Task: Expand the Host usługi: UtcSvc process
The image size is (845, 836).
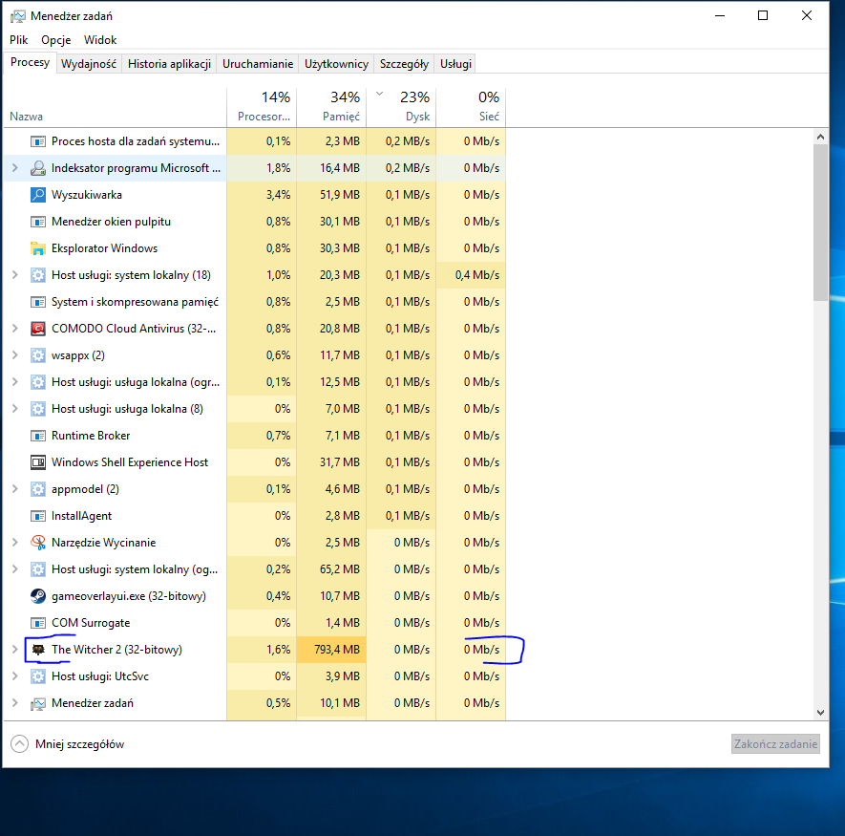Action: coord(15,676)
